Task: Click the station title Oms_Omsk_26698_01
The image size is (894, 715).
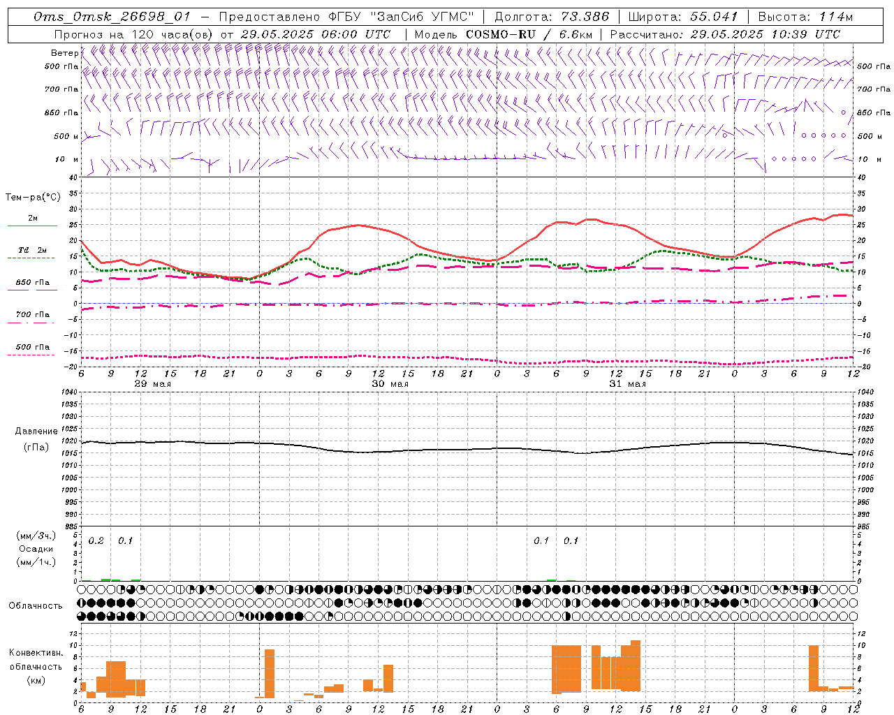Action: click(111, 17)
